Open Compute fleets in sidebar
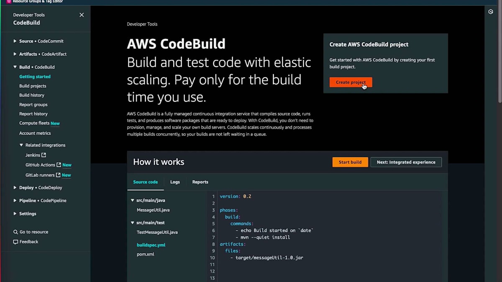This screenshot has width=502, height=282. coord(34,123)
